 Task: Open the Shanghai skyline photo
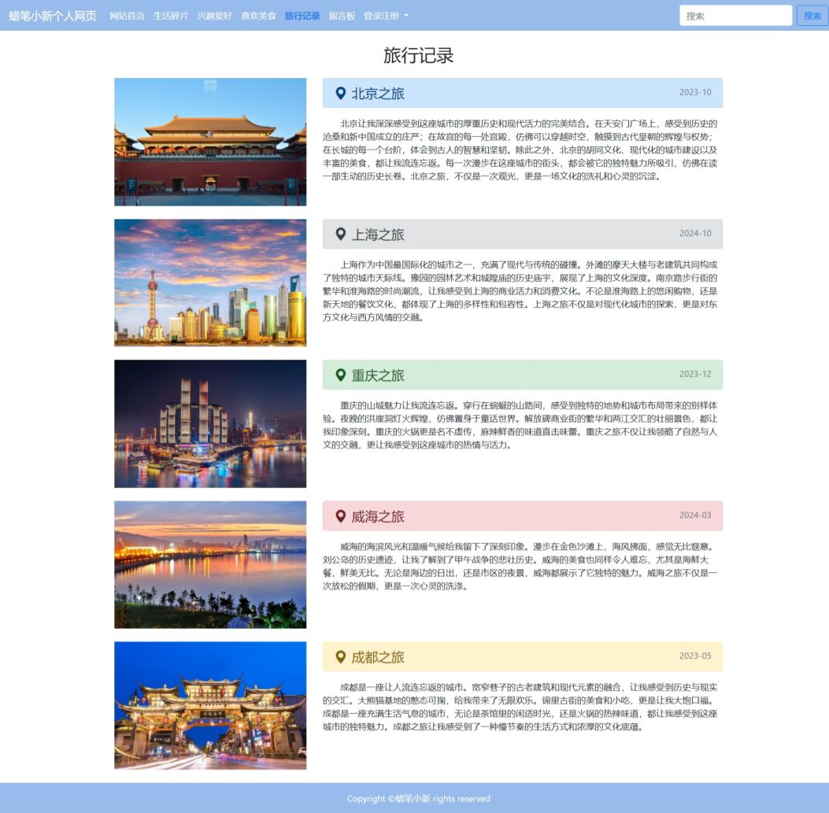point(210,283)
